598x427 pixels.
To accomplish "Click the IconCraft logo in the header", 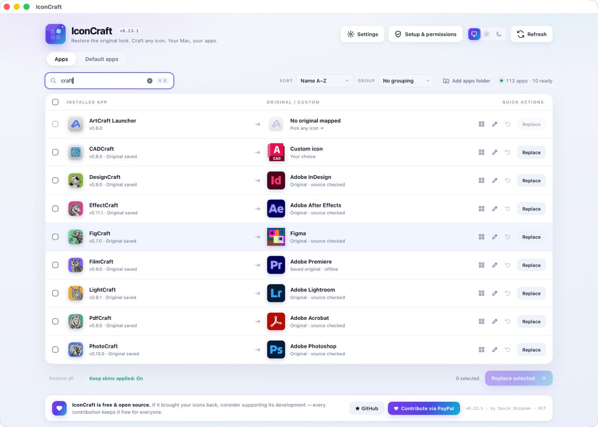I will (56, 34).
